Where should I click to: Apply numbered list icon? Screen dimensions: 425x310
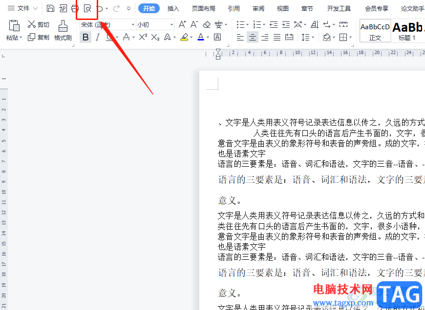click(x=256, y=25)
